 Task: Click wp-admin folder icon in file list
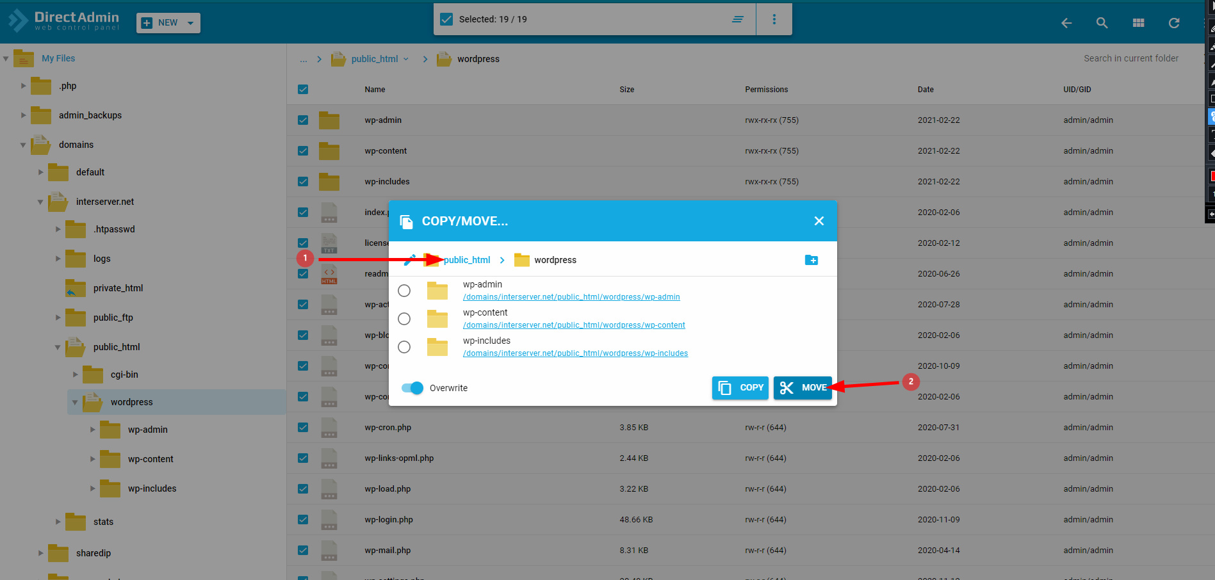click(x=329, y=120)
